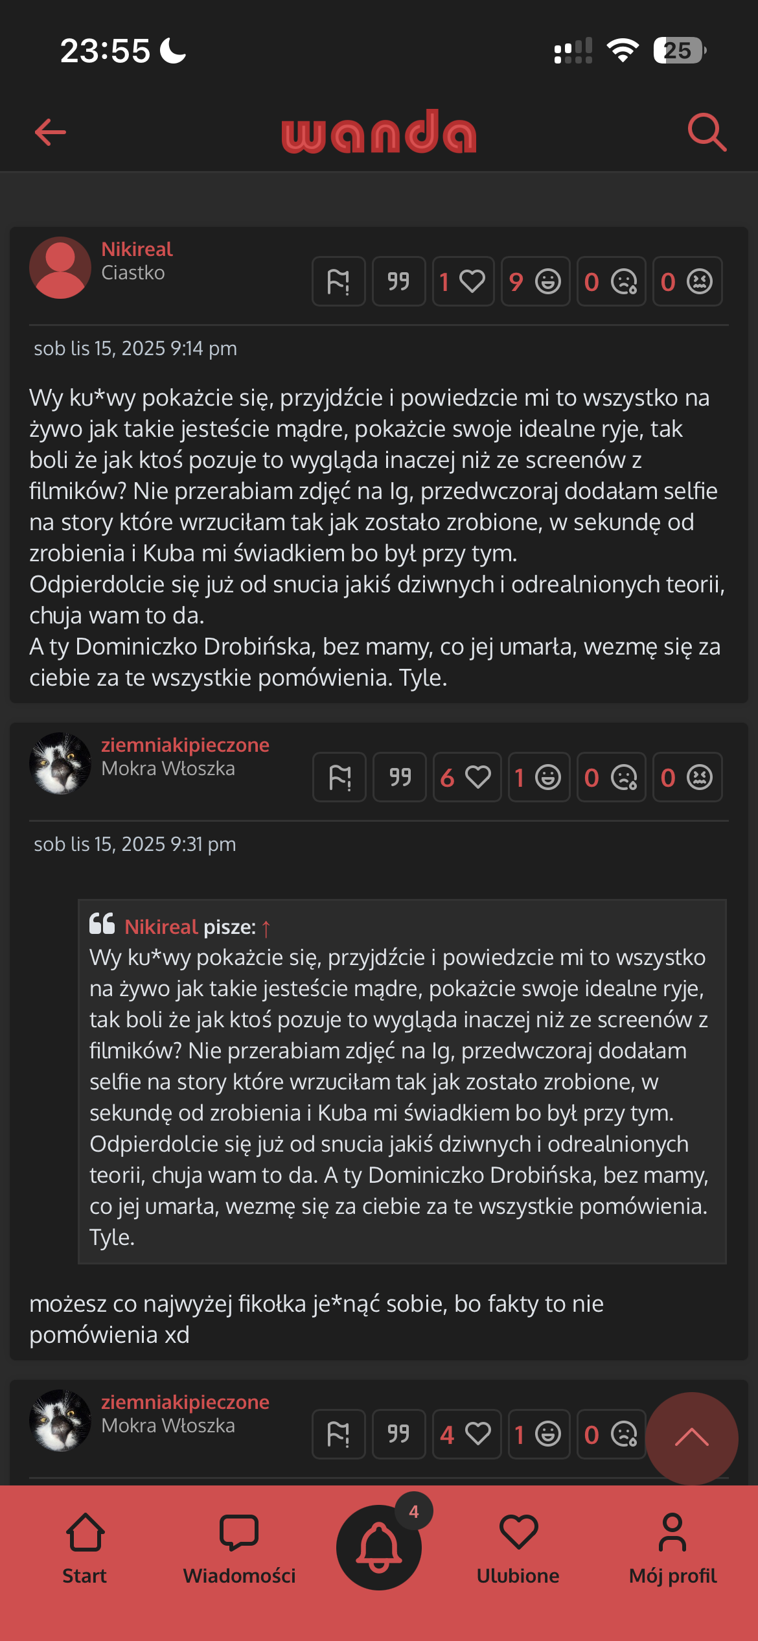Screen dimensions: 758x1641
Task: Go to the Start tab
Action: 85,1549
